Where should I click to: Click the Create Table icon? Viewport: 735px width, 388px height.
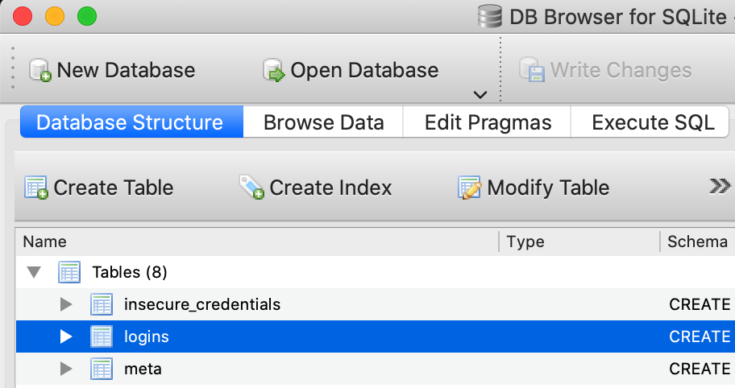(37, 188)
